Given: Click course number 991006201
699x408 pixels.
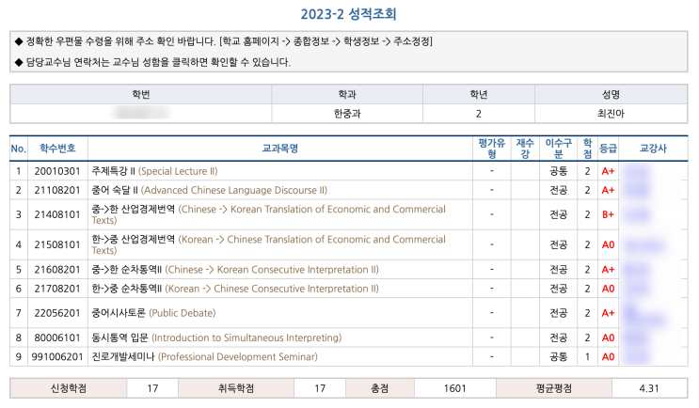Looking at the screenshot, I should 57,357.
